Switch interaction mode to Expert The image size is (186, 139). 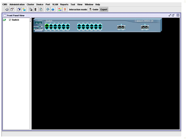point(104,10)
